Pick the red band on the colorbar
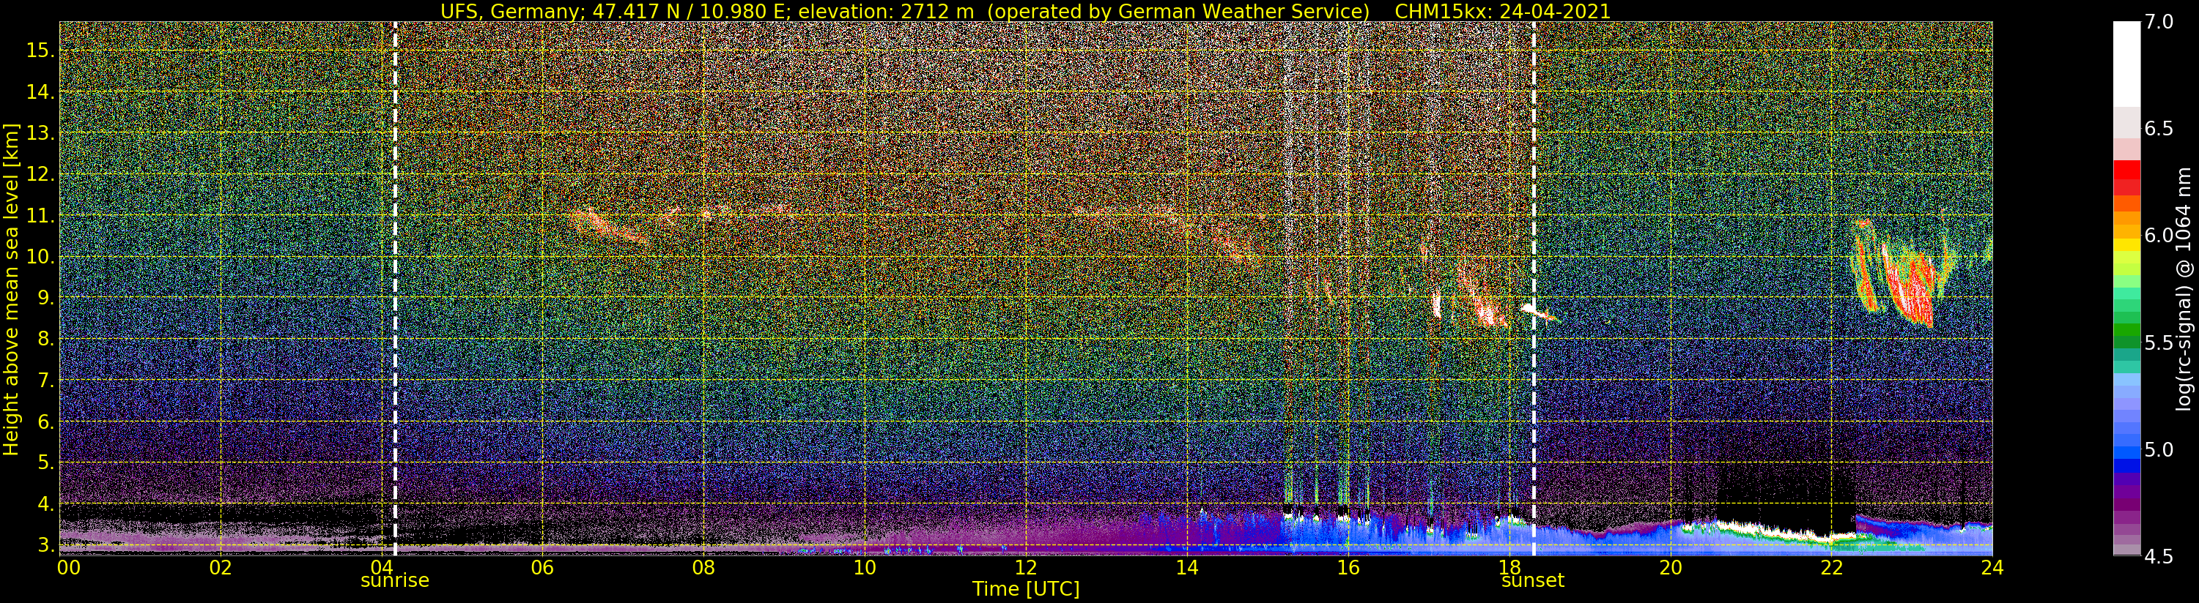2199x603 pixels. (2126, 171)
